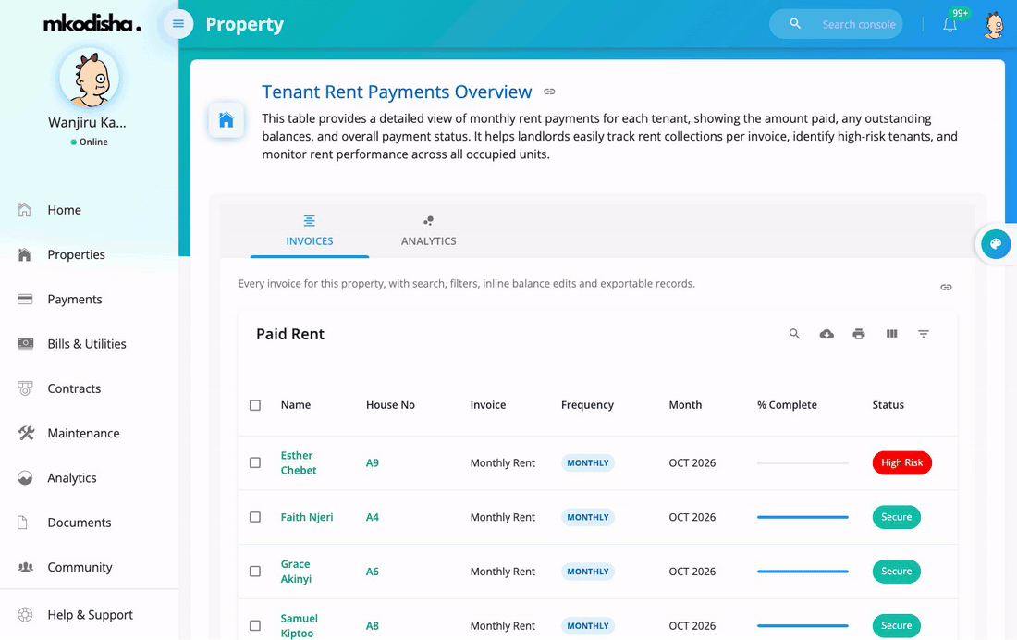Open the theme palette customizer button
The height and width of the screenshot is (640, 1017).
[x=996, y=244]
